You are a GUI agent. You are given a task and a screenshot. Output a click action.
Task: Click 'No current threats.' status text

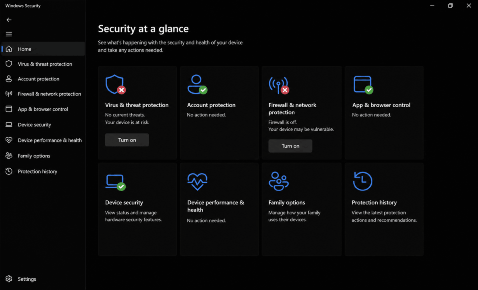point(125,115)
